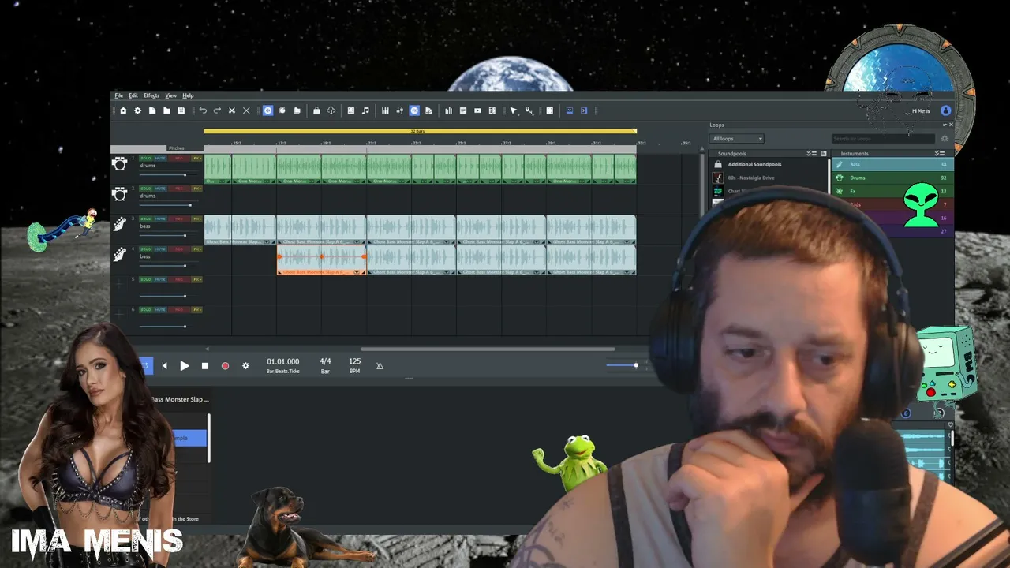The image size is (1010, 568).
Task: Open the home screen icon in toolbar
Action: tap(123, 110)
